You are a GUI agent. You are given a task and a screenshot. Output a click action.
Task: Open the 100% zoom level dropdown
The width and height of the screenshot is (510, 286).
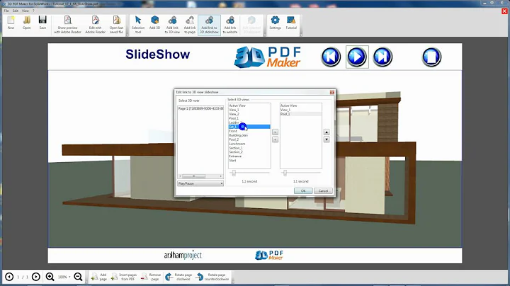point(64,277)
